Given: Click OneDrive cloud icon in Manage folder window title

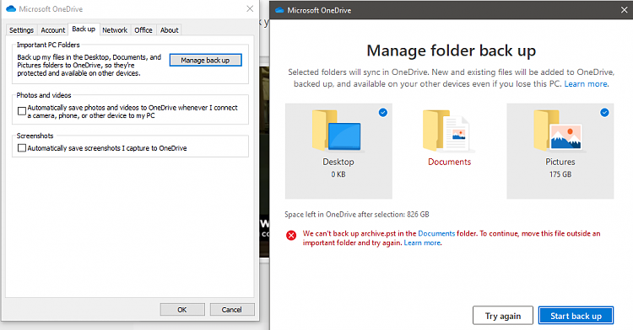Looking at the screenshot, I should click(279, 10).
